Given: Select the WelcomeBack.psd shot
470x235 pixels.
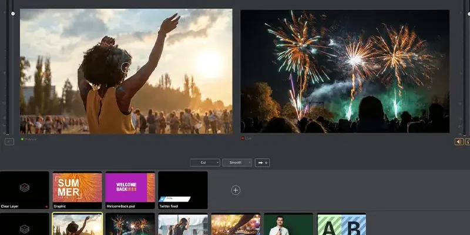Looking at the screenshot, I should point(130,190).
